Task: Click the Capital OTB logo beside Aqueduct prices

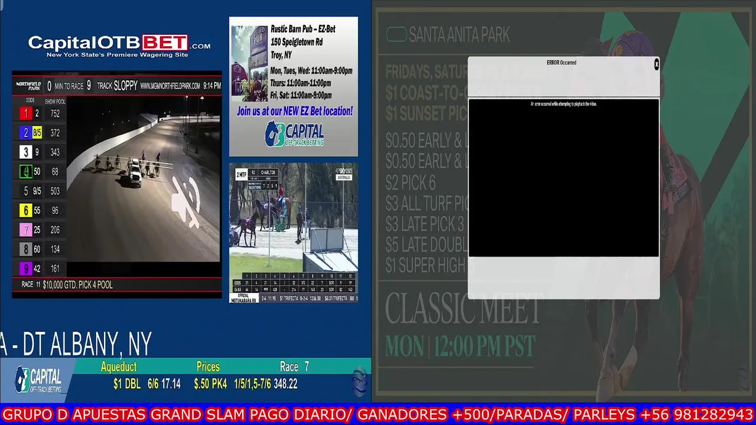Action: (x=39, y=380)
